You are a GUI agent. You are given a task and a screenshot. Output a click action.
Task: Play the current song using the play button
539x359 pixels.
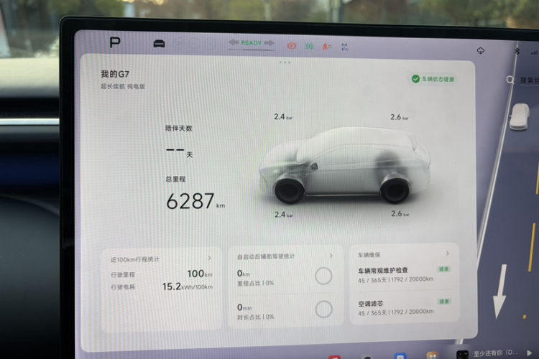point(530,353)
